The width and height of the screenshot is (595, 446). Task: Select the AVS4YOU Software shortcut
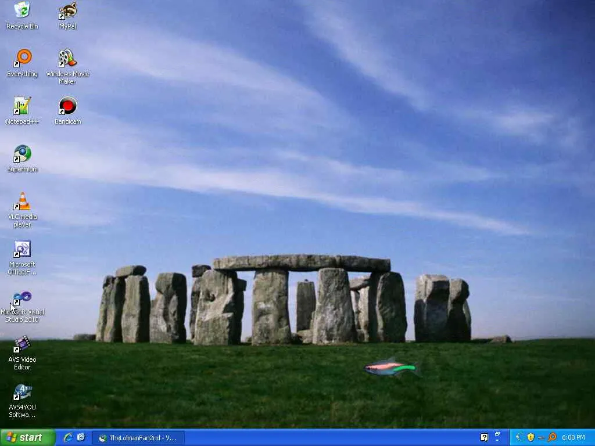[x=22, y=401]
